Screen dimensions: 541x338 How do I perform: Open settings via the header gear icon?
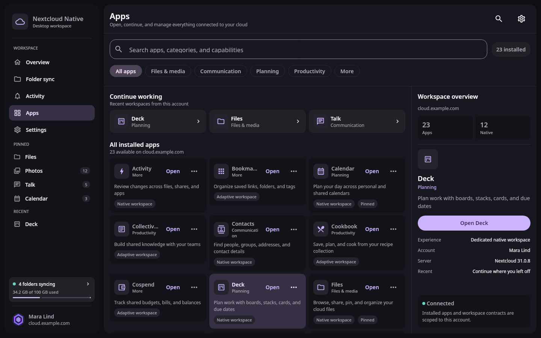(521, 19)
